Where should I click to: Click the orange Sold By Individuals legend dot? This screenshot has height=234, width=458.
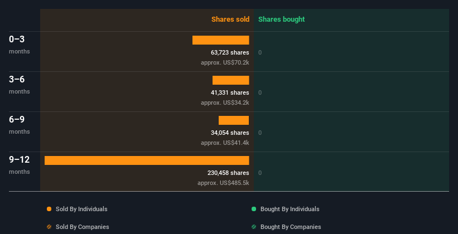tap(49, 209)
